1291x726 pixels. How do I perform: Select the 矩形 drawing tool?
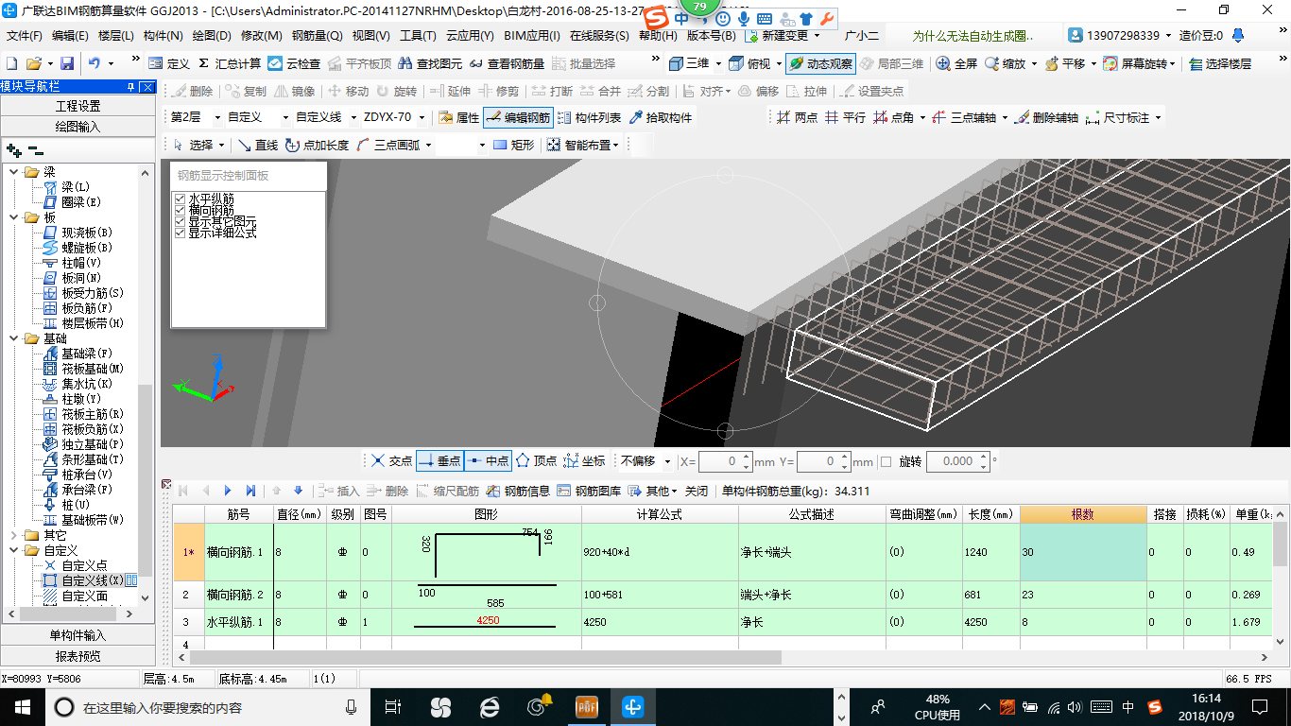[x=514, y=145]
